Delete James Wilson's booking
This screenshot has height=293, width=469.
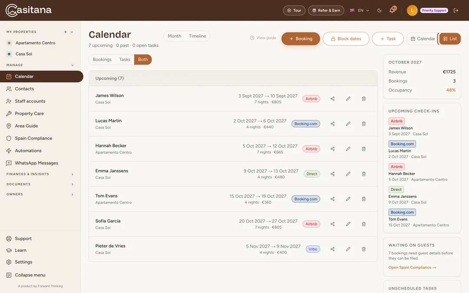coord(364,99)
